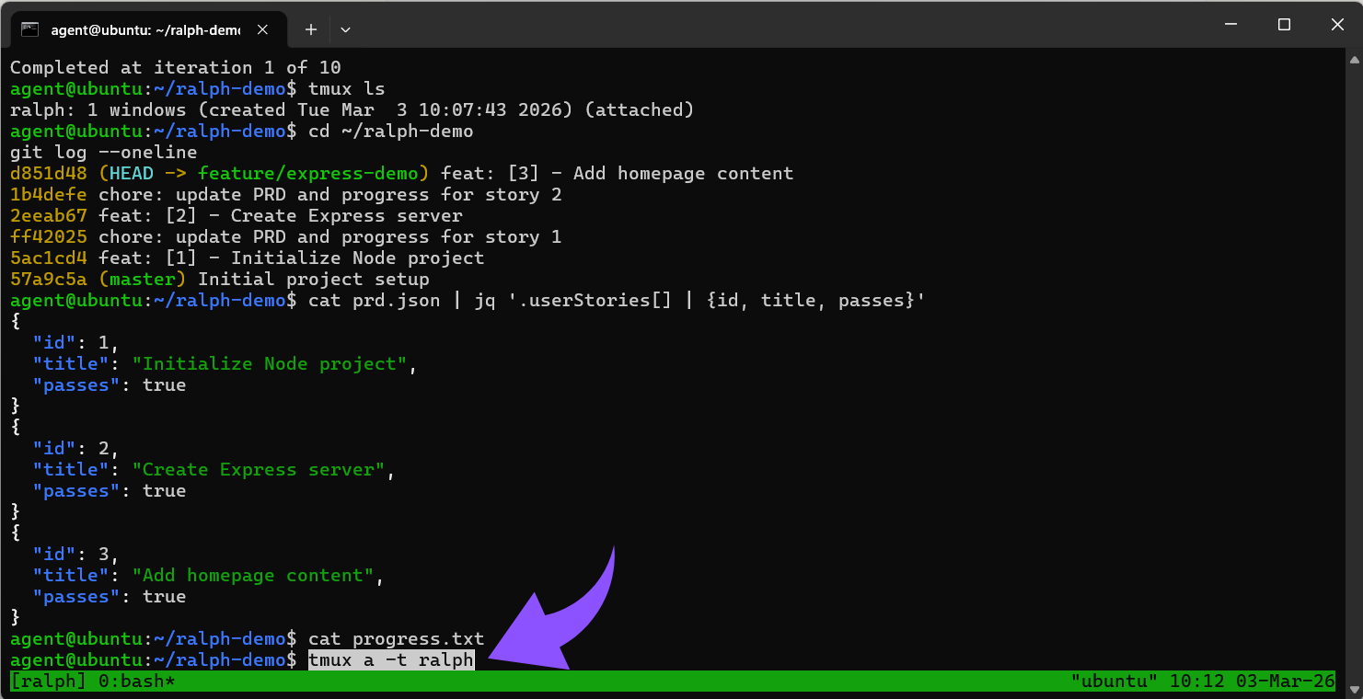
Task: Open a new terminal tab with the plus icon
Action: point(310,29)
